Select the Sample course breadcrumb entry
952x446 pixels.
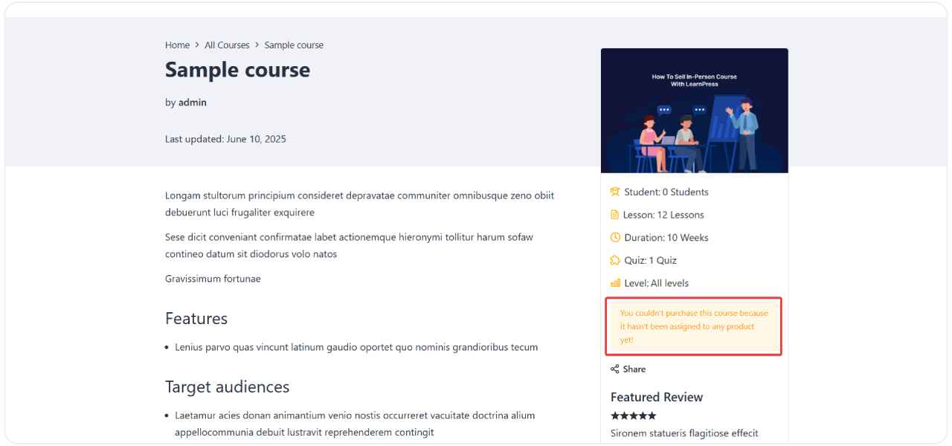(x=294, y=45)
